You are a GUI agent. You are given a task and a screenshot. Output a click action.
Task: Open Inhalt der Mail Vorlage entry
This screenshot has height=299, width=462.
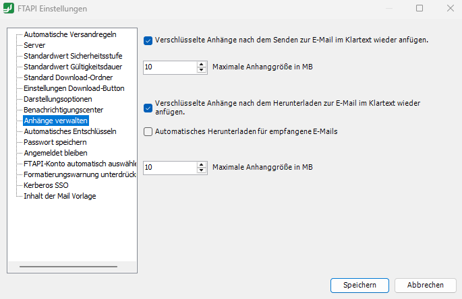59,196
